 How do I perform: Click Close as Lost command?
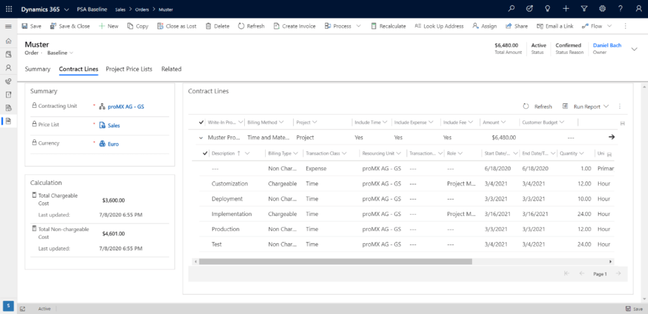coord(177,26)
